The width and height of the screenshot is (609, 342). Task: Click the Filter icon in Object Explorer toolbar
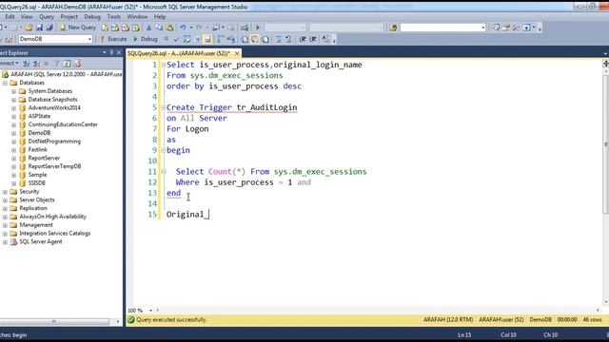[57, 64]
